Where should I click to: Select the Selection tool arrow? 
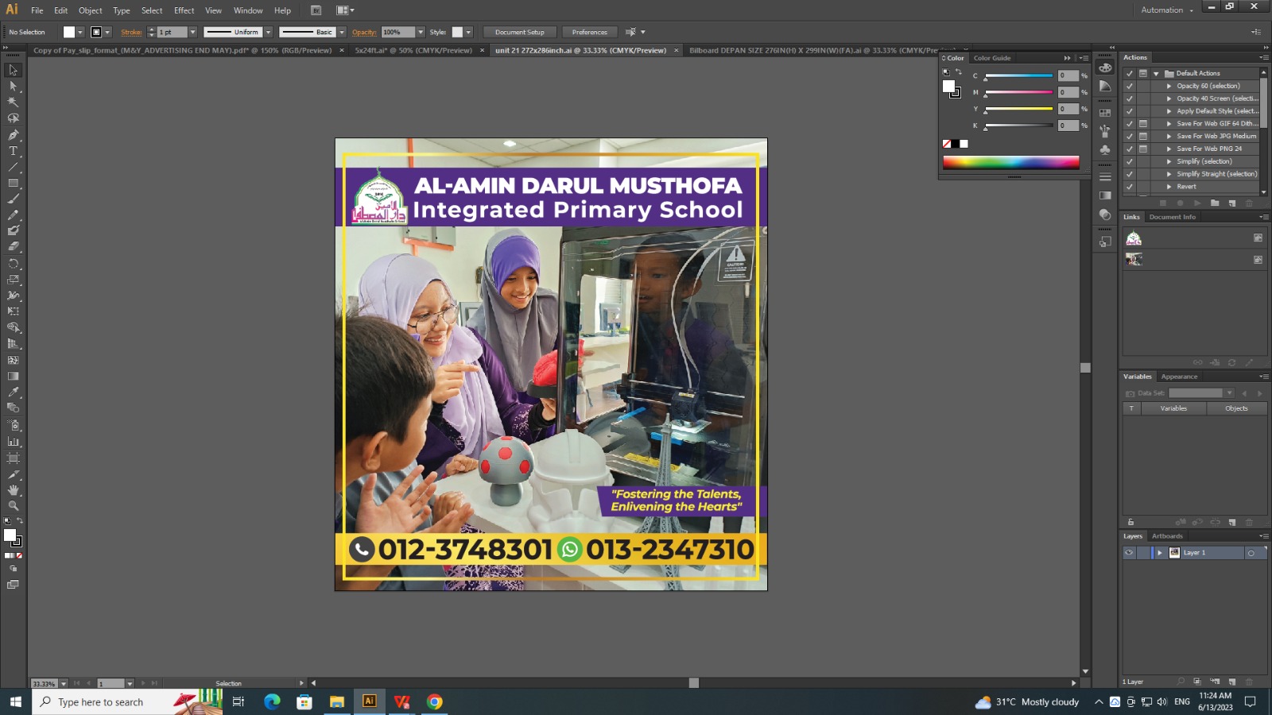(13, 70)
